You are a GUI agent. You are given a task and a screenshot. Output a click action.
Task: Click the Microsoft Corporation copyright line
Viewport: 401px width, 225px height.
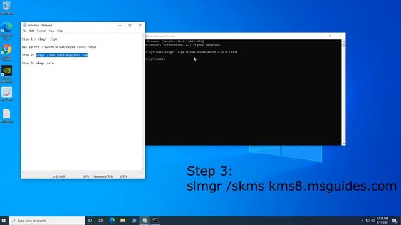pos(184,45)
